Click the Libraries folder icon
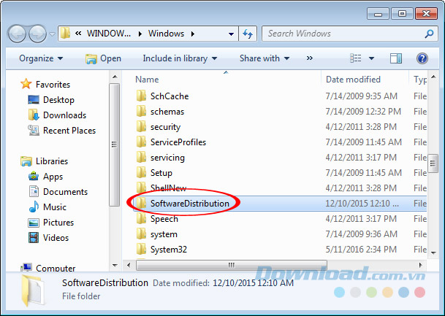Image resolution: width=445 pixels, height=316 pixels. click(x=26, y=161)
